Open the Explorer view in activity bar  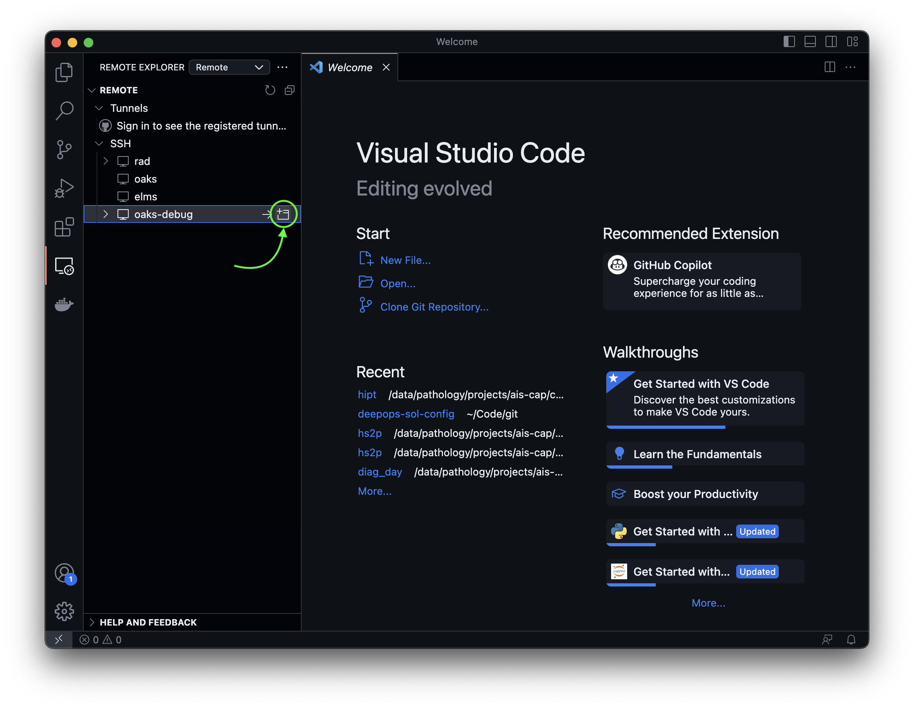click(64, 72)
